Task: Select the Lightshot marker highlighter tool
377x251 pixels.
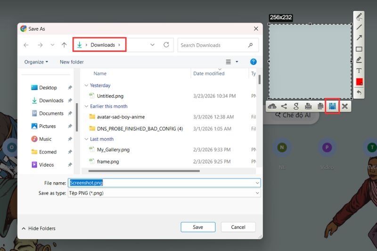Action: click(359, 59)
